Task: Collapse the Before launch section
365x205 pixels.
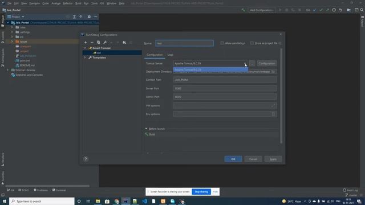Action: click(x=146, y=129)
